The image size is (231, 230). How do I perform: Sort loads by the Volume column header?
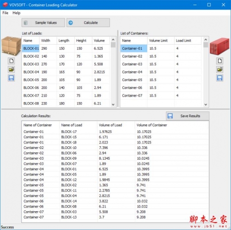point(101,40)
